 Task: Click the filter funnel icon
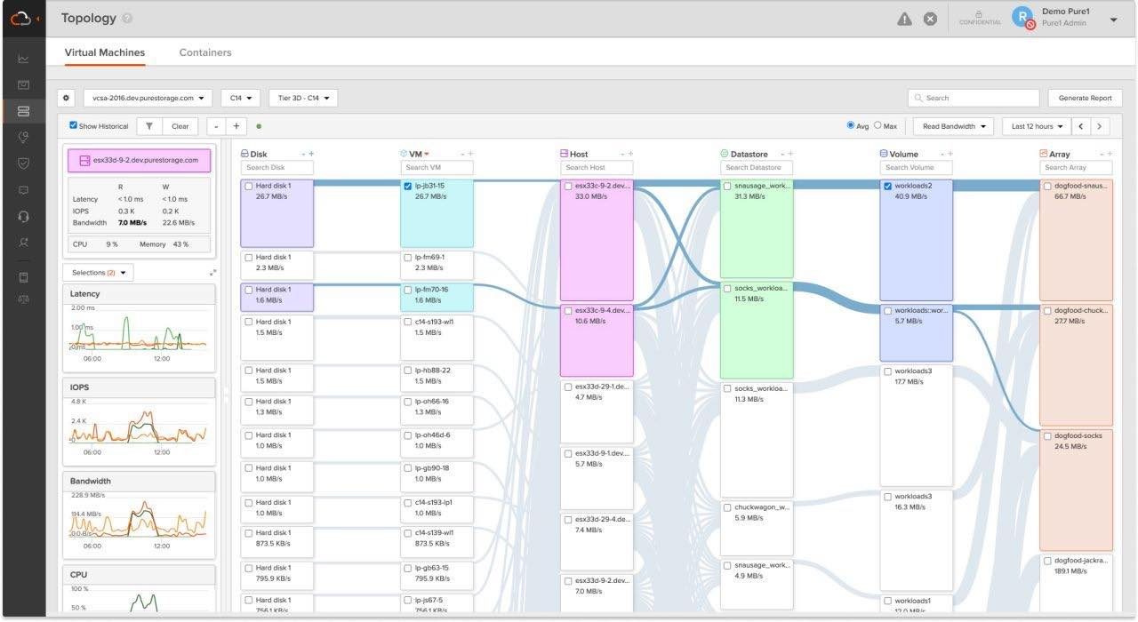(149, 126)
